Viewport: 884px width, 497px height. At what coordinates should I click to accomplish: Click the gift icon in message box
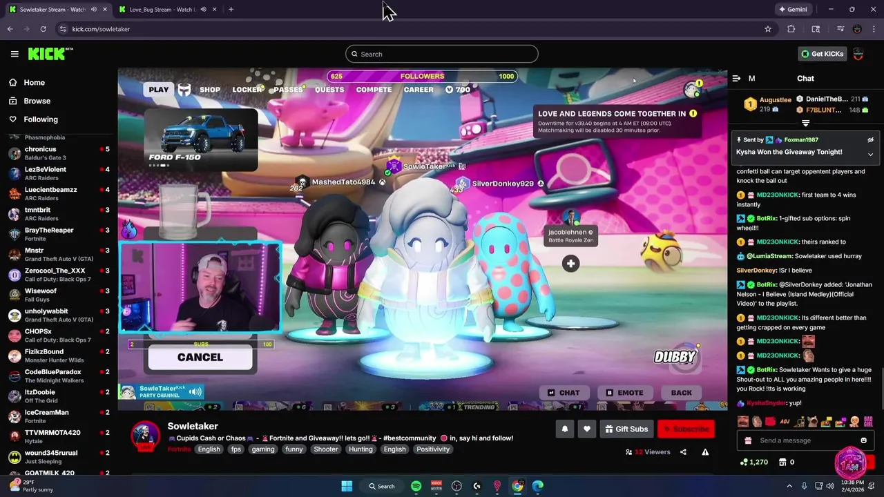tap(748, 440)
